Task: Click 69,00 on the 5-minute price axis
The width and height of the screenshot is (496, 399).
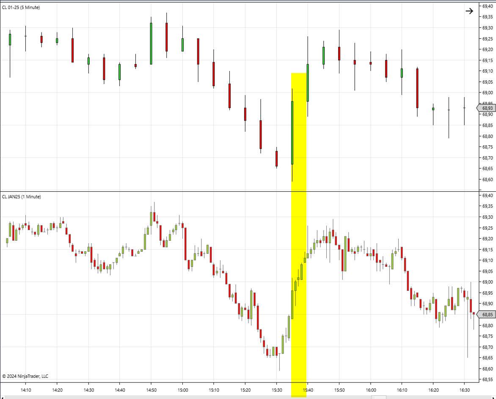Action: point(488,93)
